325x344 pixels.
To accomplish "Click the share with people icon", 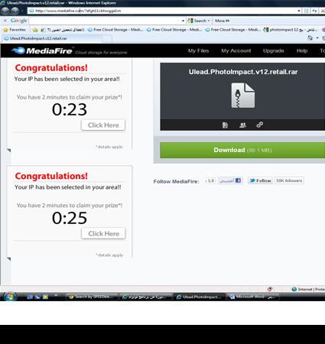I will pos(242,125).
